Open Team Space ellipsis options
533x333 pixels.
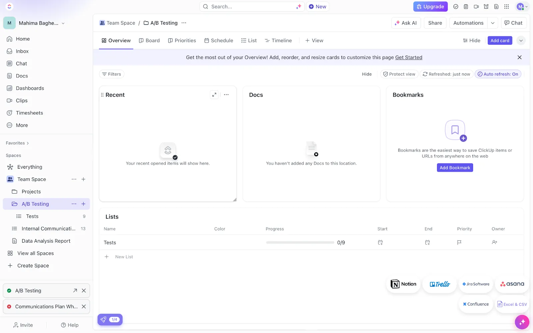(x=74, y=179)
